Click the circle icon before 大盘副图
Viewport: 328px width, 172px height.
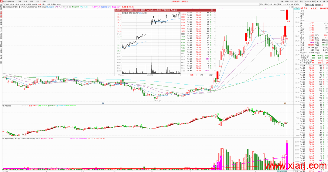[3, 106]
